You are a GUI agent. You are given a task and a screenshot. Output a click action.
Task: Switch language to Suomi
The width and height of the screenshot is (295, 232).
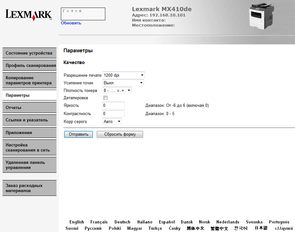click(x=72, y=228)
